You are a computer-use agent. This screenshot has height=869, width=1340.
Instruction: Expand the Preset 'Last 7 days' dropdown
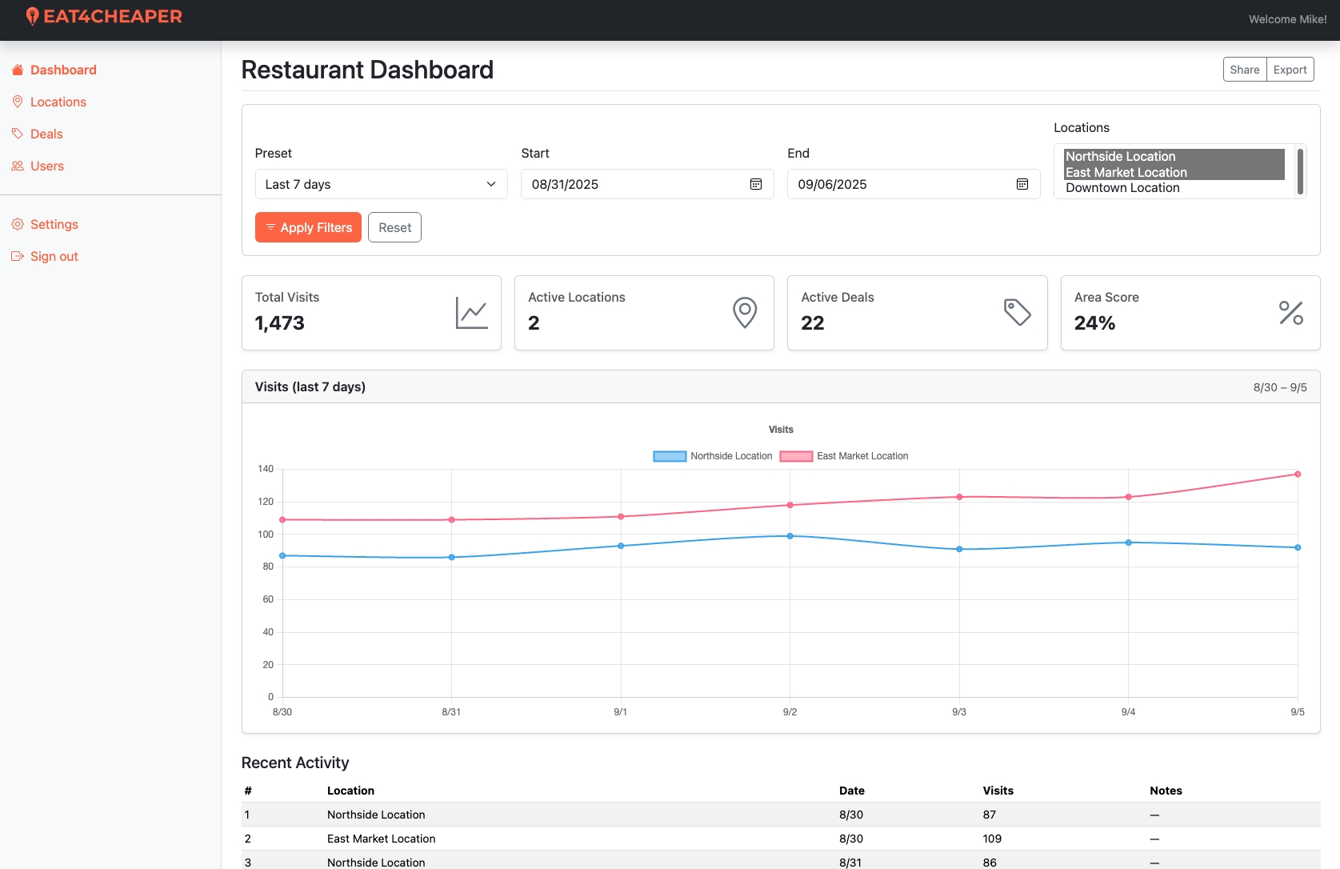(381, 185)
